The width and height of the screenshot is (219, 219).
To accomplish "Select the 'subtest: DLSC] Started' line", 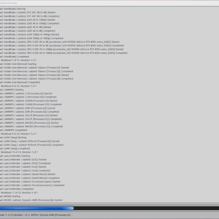I will (x=23, y=159).
